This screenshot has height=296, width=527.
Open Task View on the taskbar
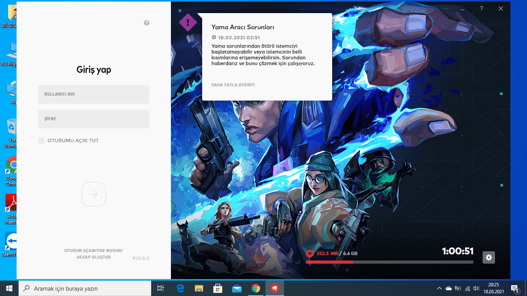click(160, 288)
